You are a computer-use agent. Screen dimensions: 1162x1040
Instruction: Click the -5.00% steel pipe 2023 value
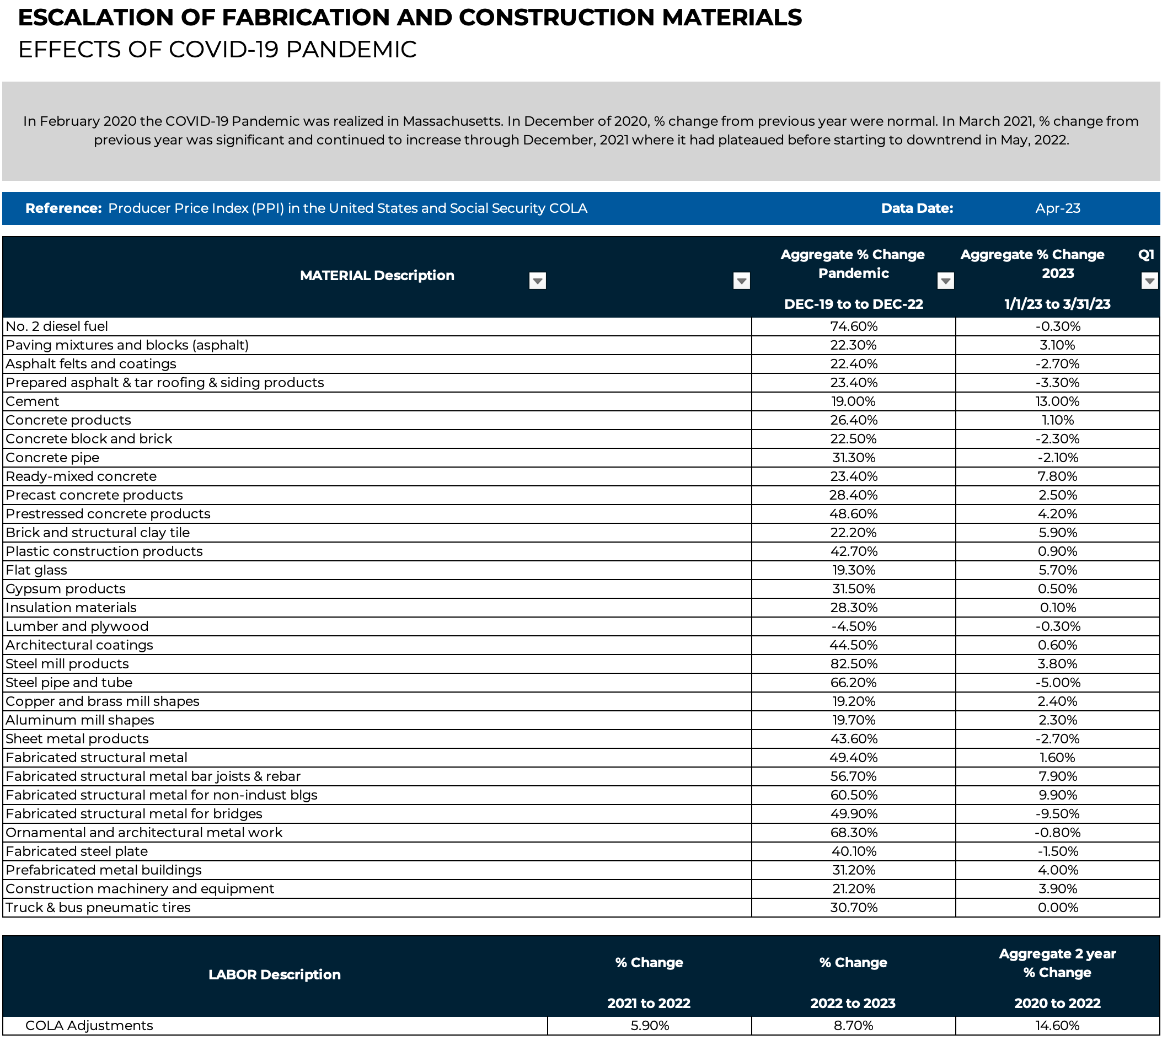[x=1057, y=683]
